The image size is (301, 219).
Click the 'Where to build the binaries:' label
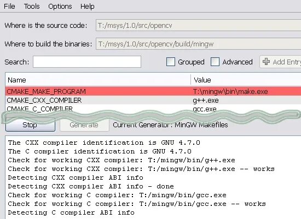coord(48,44)
